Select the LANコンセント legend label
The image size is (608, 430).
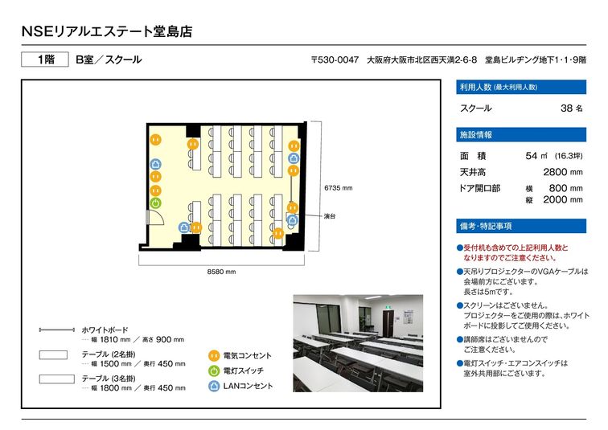[249, 386]
